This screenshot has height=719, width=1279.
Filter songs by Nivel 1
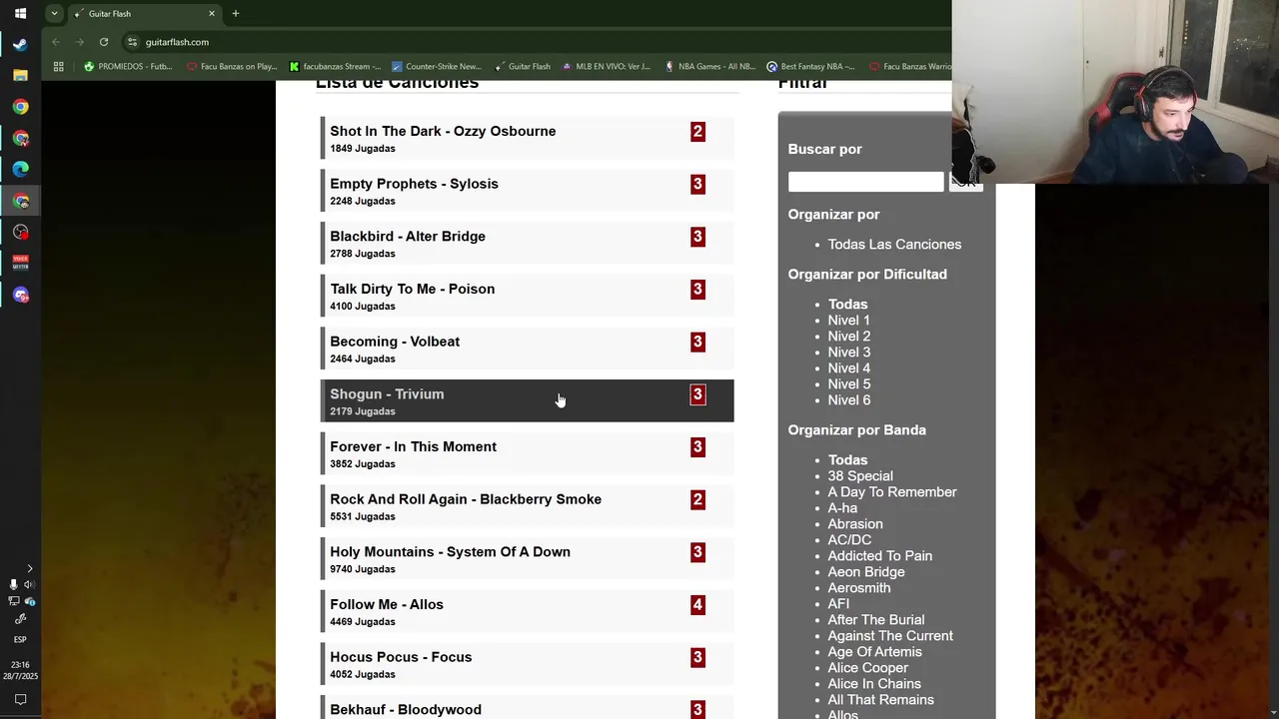848,320
